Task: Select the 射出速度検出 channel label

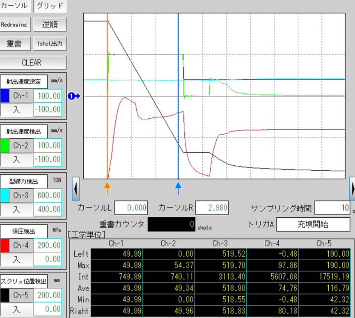Action: point(23,131)
